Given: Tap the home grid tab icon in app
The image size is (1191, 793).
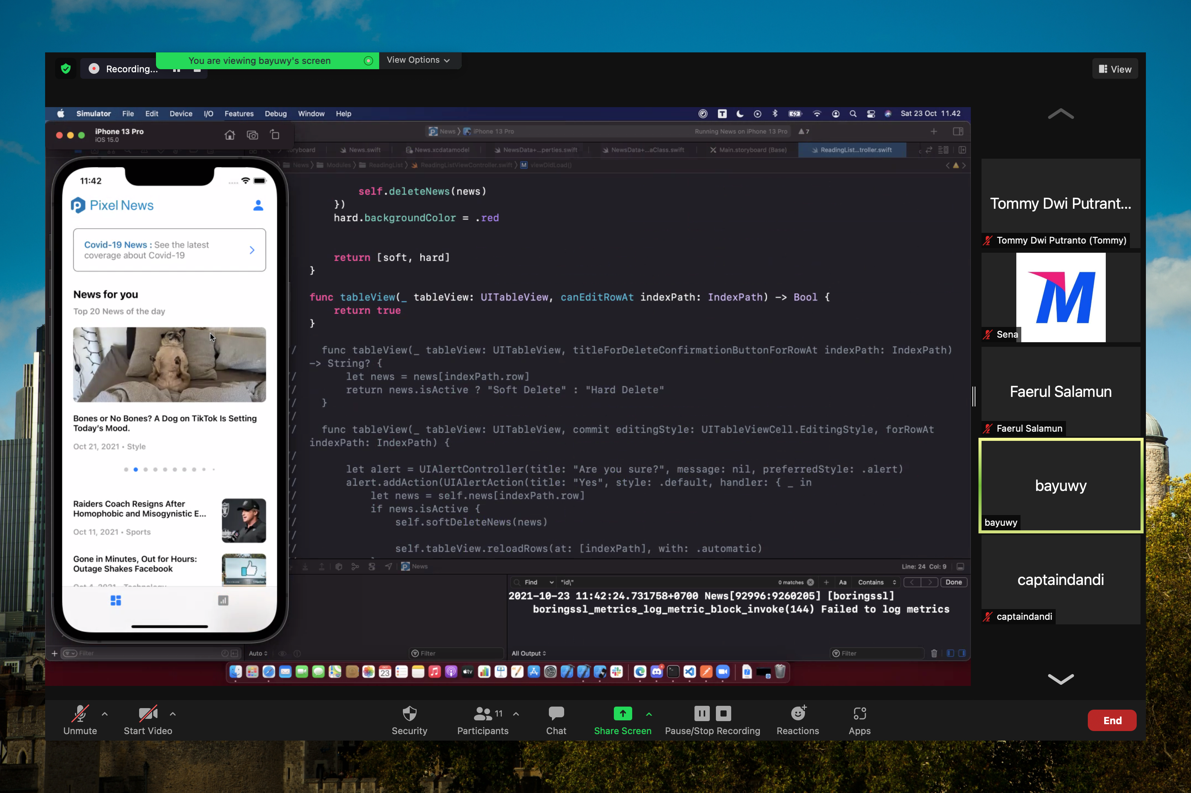Looking at the screenshot, I should (x=116, y=600).
